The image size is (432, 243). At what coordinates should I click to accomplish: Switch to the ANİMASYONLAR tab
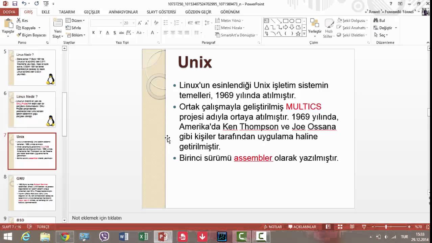point(123,12)
